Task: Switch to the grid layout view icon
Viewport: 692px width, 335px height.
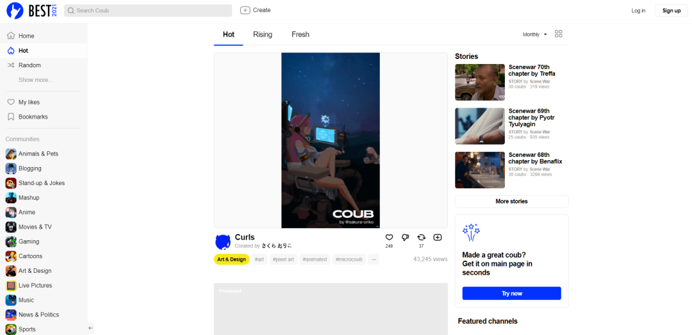Action: pos(558,34)
